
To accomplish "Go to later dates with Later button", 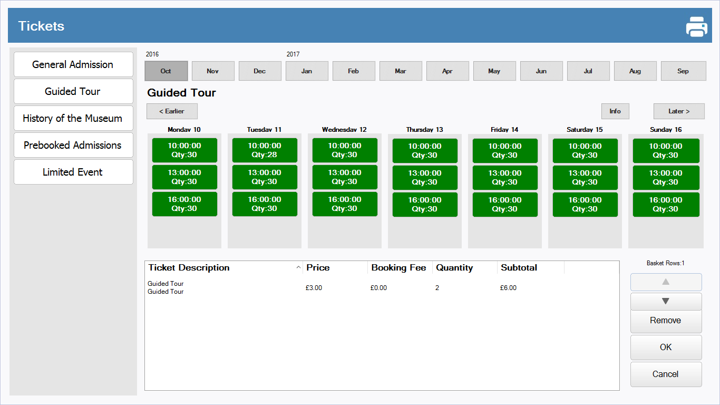I will pyautogui.click(x=679, y=111).
